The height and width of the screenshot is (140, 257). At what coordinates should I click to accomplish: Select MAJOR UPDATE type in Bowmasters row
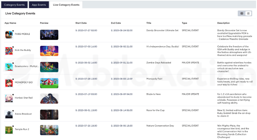coord(190,63)
